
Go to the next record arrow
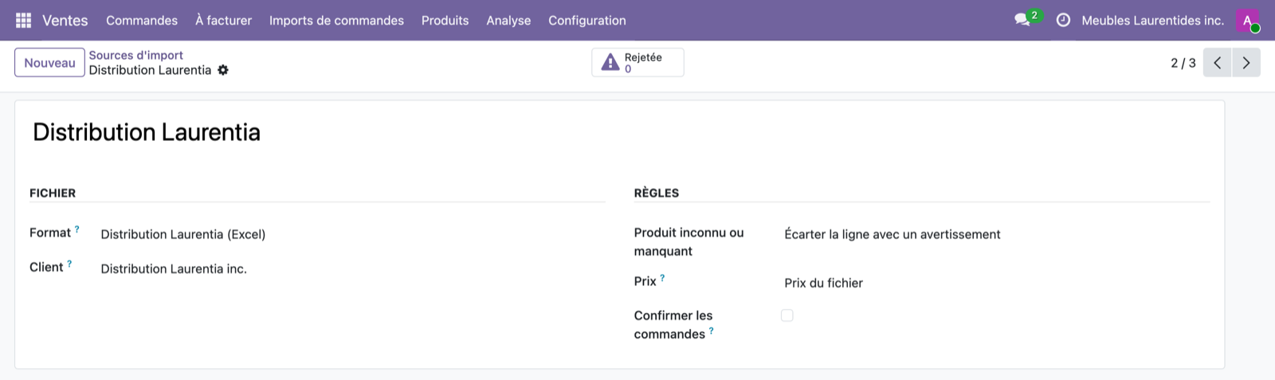point(1246,63)
